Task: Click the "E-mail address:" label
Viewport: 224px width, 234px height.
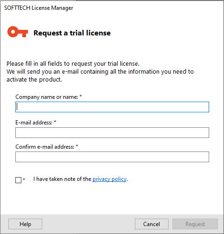Action: tap(34, 123)
